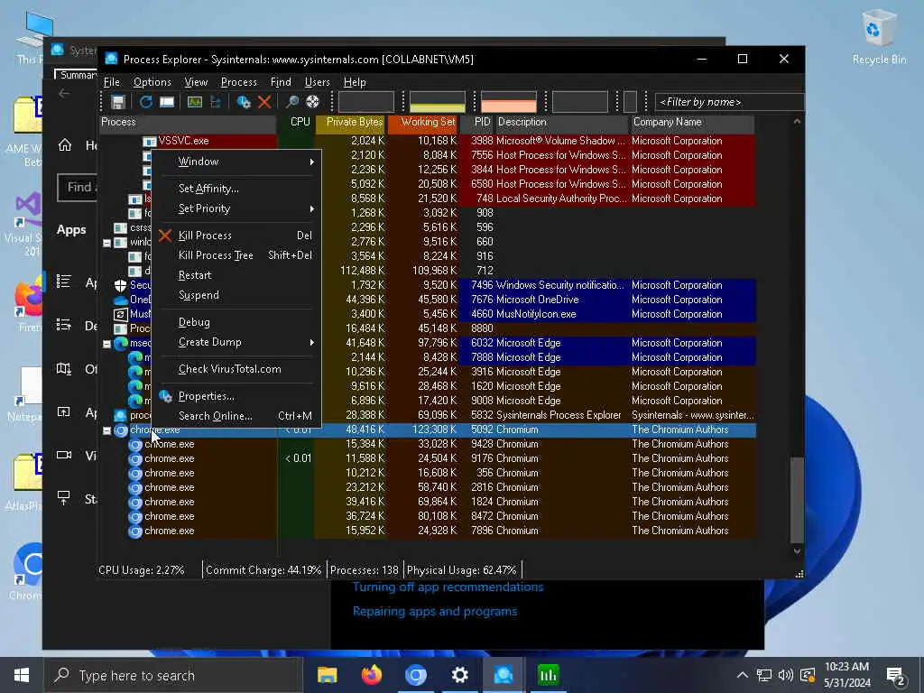Click the Edge icon of the PID 6032 row
924x693 pixels.
121,343
